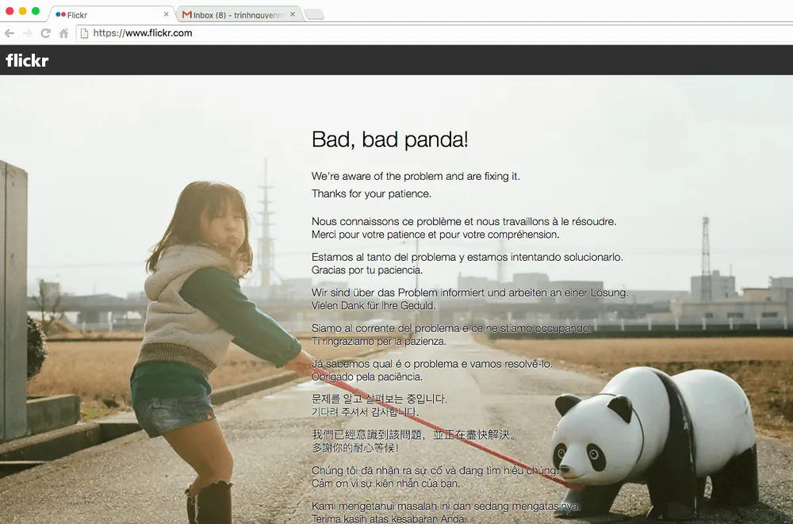
Task: Focus the address bar with flickr.com URL
Action: coord(396,33)
